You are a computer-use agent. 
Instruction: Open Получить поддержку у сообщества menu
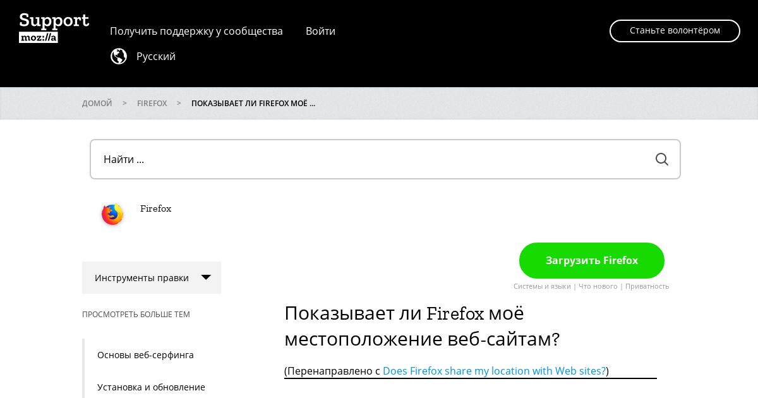[196, 31]
